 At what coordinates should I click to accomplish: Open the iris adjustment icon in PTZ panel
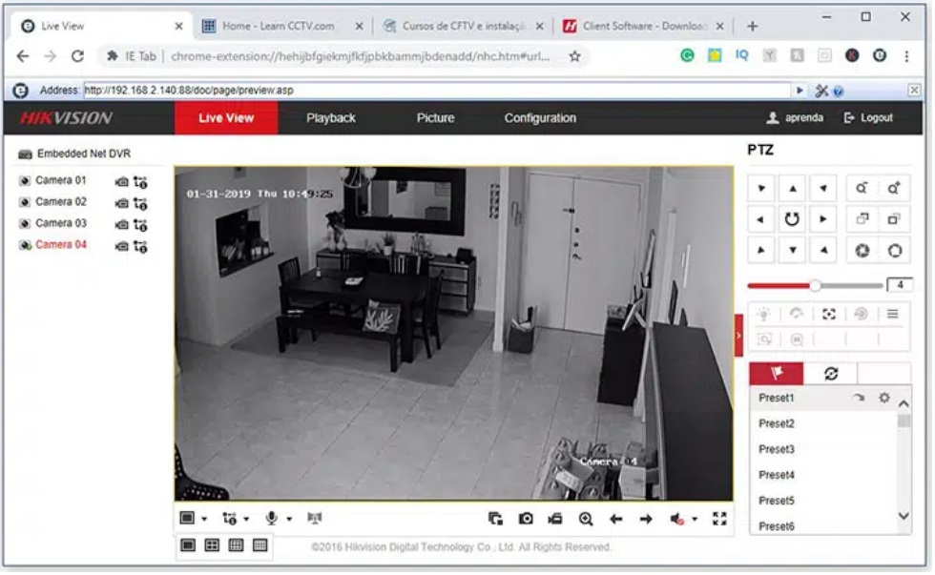[x=862, y=250]
